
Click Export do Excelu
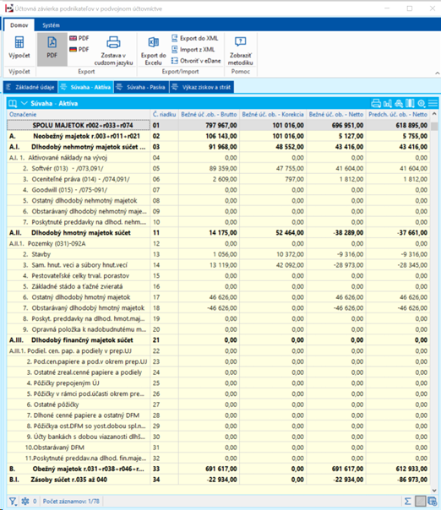point(153,51)
